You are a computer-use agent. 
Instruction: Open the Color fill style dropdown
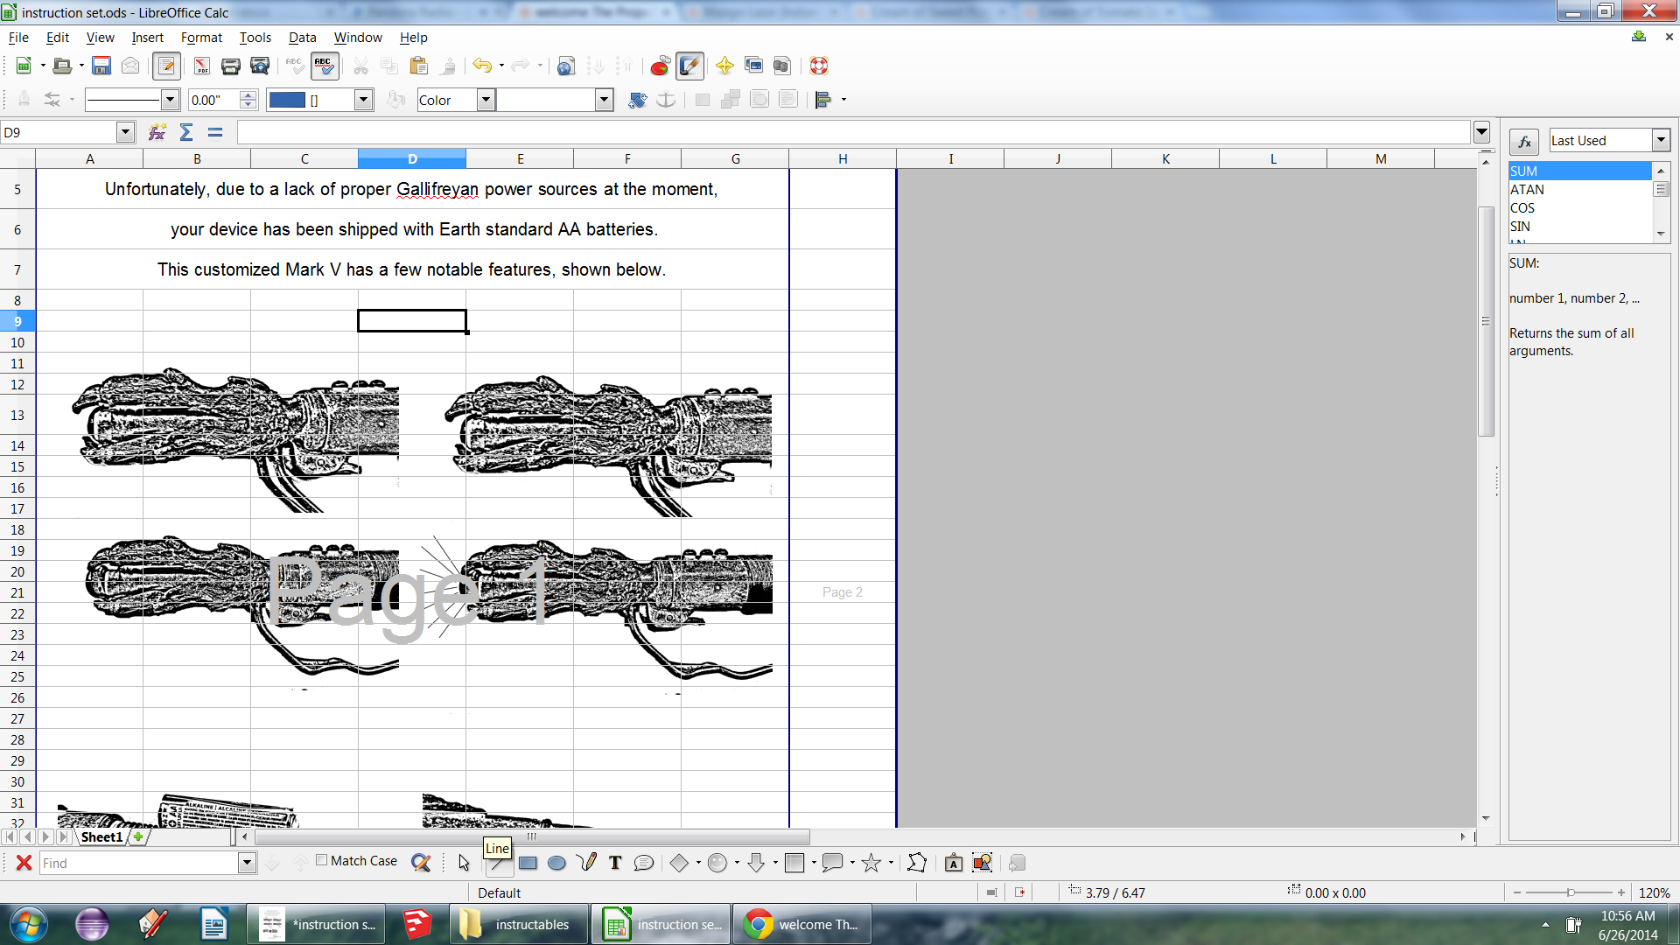pyautogui.click(x=486, y=100)
